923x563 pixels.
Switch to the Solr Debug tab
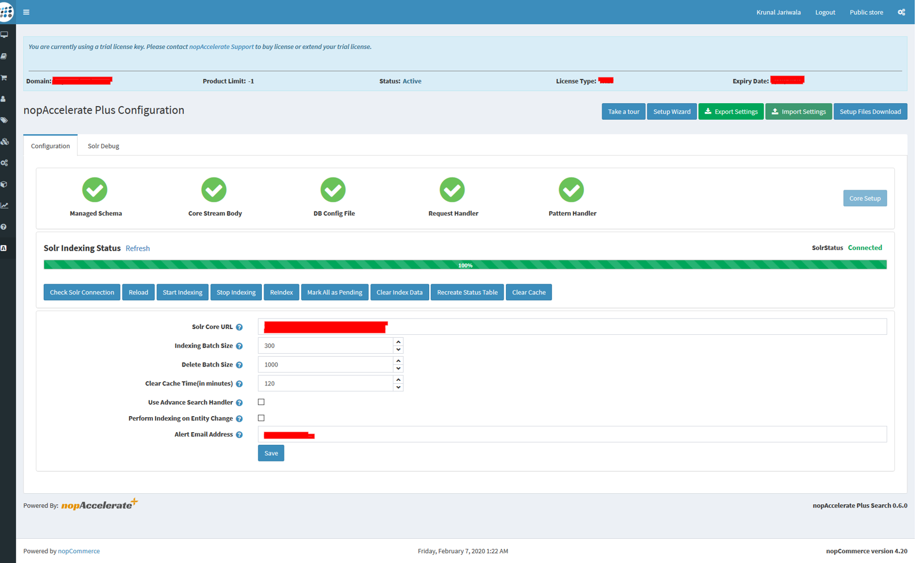(x=103, y=146)
